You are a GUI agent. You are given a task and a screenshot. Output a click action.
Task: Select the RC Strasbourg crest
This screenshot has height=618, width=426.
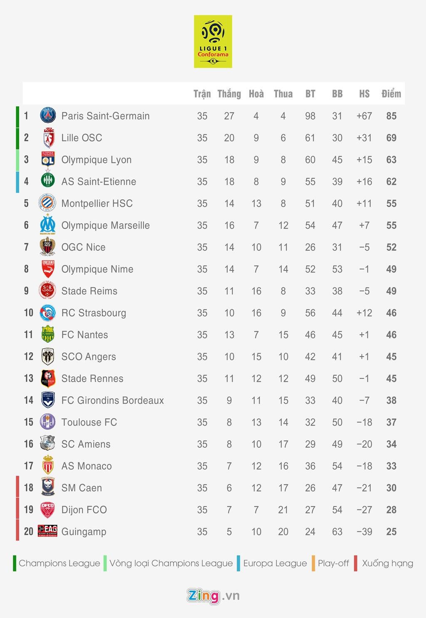pos(48,313)
